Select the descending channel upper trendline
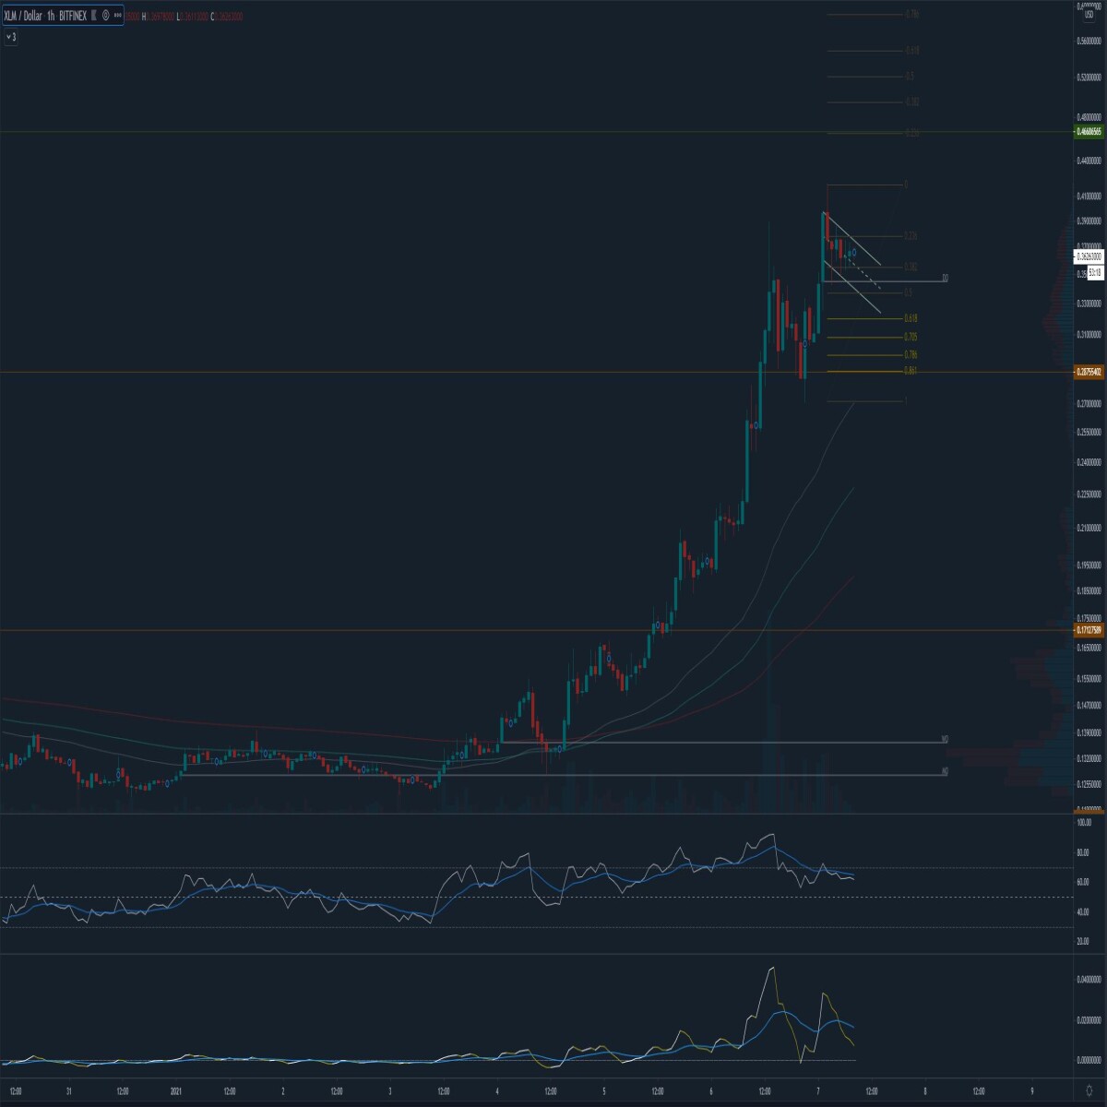Image resolution: width=1107 pixels, height=1107 pixels. pyautogui.click(x=853, y=239)
